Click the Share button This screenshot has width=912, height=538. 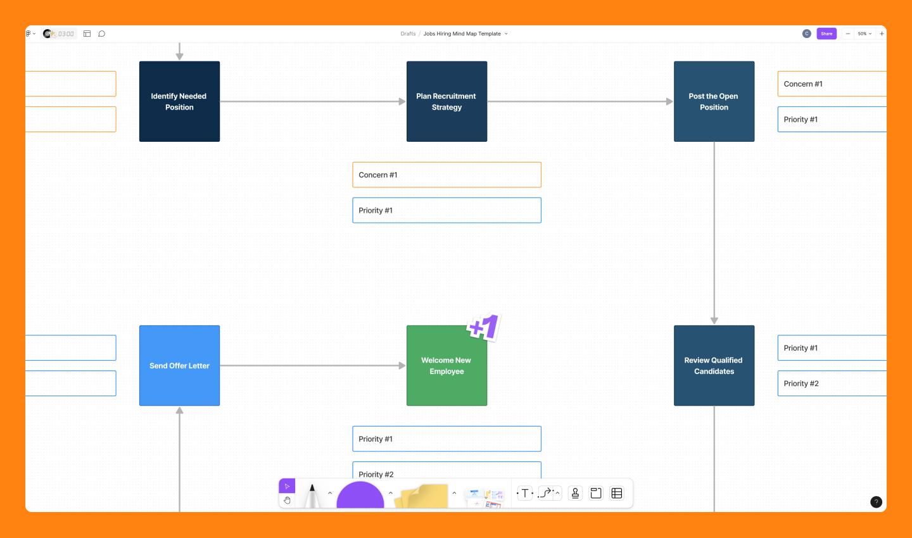pyautogui.click(x=826, y=34)
